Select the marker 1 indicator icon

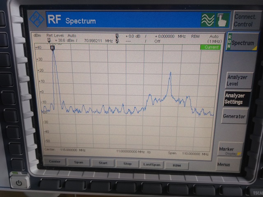click(117, 37)
